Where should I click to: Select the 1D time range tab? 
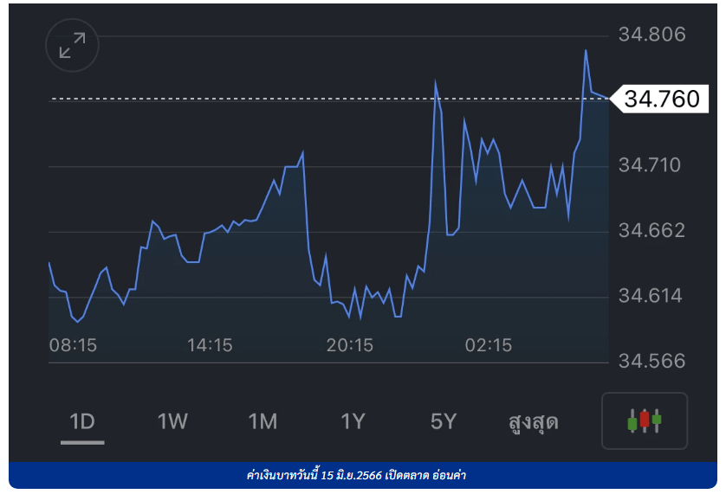click(x=82, y=422)
